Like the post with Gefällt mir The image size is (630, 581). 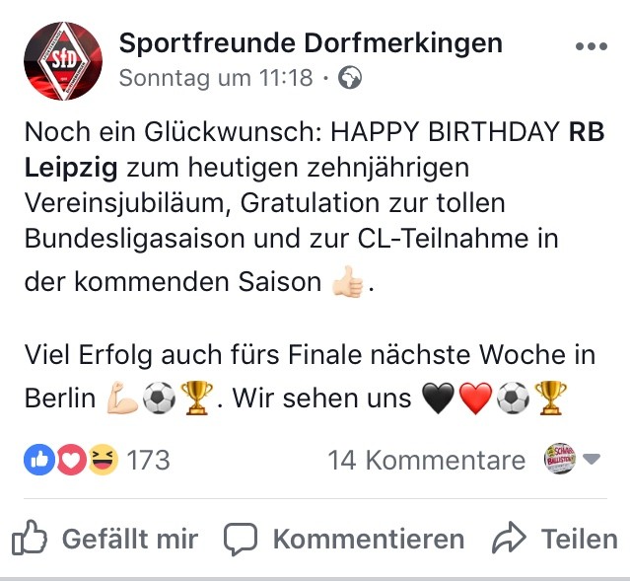(105, 539)
